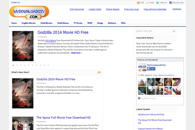Screen dimensions: 195x130
Task: Select the third slider pagination dot
Action: 21,65
